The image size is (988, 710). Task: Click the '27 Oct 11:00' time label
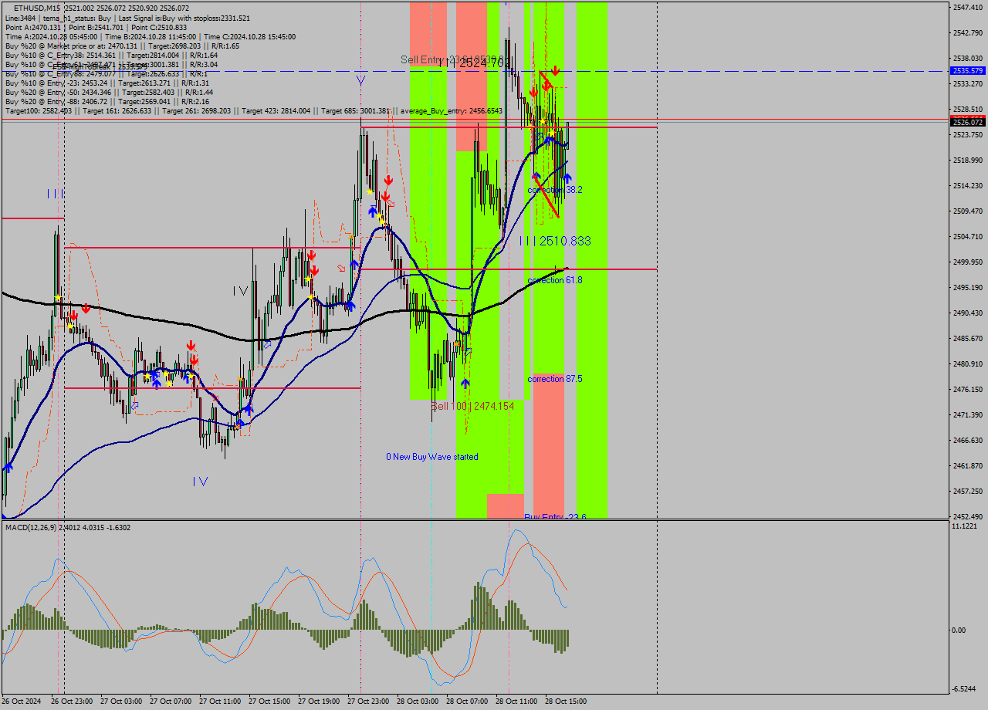(220, 702)
